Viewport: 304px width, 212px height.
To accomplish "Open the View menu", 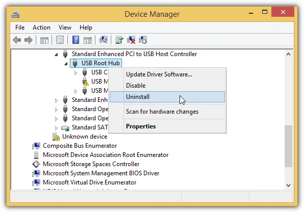I will tap(65, 28).
